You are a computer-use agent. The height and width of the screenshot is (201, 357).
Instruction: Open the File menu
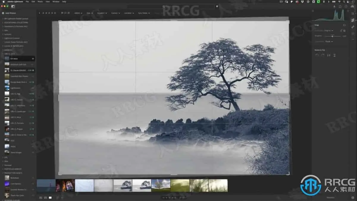coord(27,2)
